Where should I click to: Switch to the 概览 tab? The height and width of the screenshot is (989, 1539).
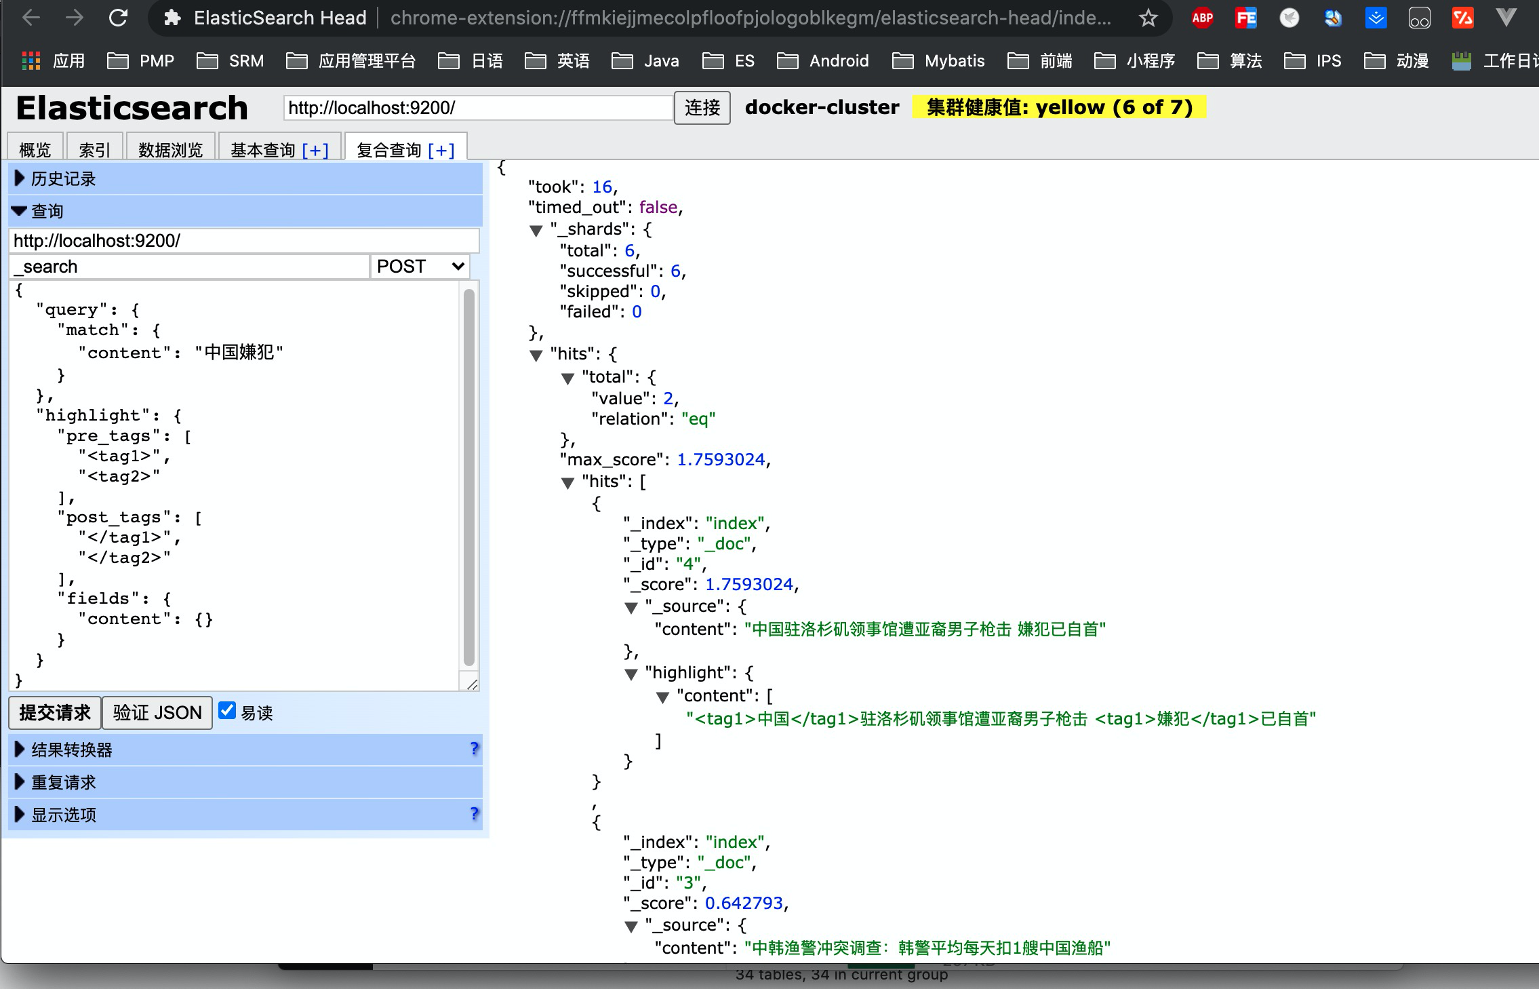click(x=35, y=149)
